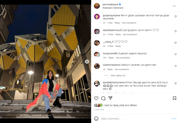The width and height of the screenshot is (179, 123).
Task: See translation of huseynovafik's comment
Action: tap(123, 58)
